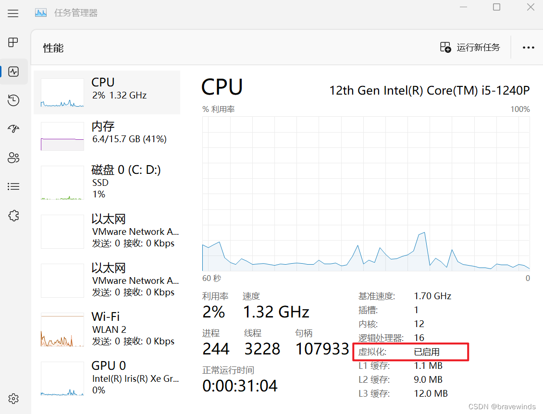Click the 运行新任务 button
This screenshot has height=414, width=543.
point(470,47)
